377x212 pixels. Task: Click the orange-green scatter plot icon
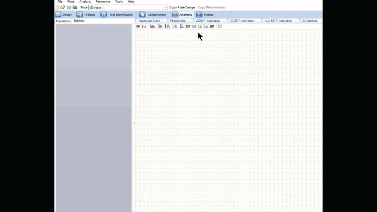point(175,26)
